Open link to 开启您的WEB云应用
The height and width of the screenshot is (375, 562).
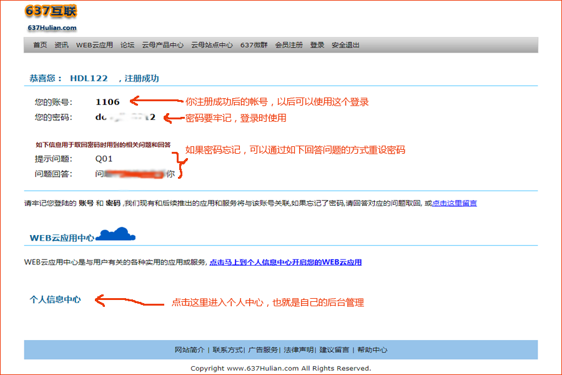pyautogui.click(x=285, y=262)
